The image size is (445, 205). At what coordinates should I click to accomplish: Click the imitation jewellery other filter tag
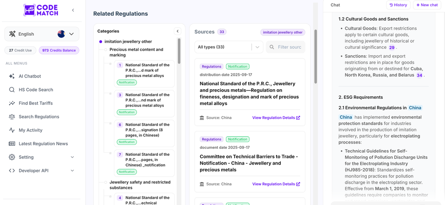(282, 32)
